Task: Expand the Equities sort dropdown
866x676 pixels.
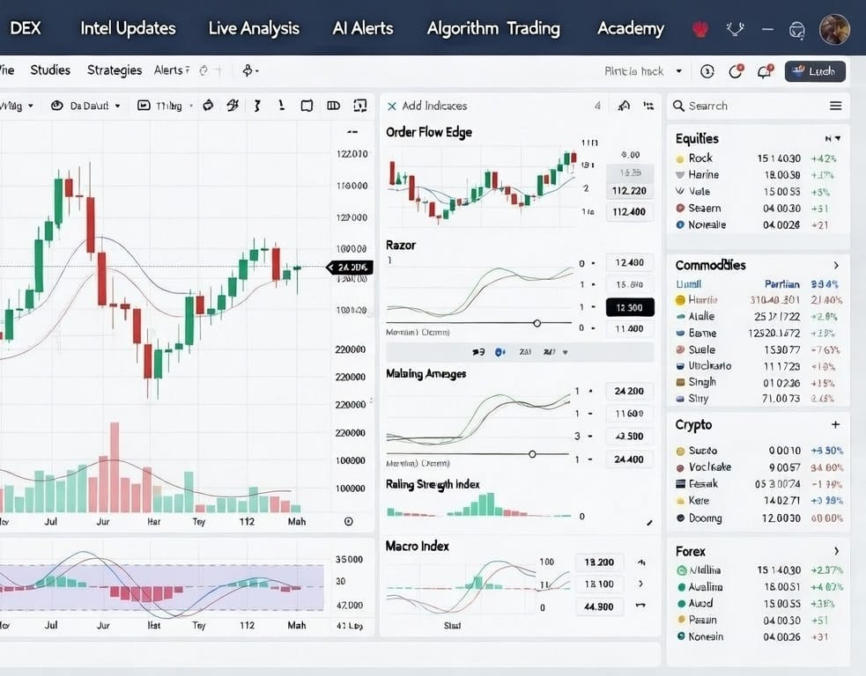Action: (833, 138)
